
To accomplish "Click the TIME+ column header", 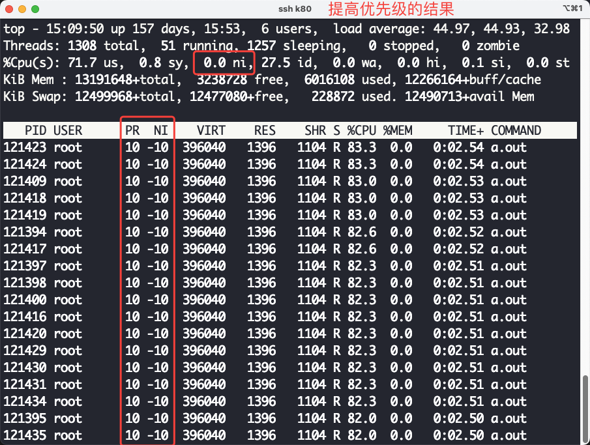I will click(465, 130).
